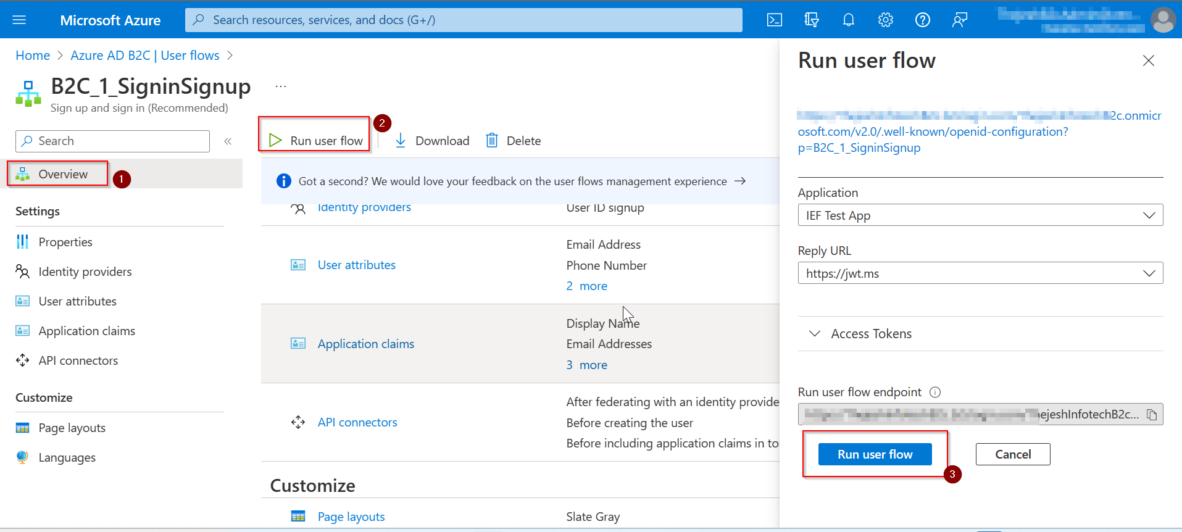Open the Reply URL dropdown showing https://jwt.ms
This screenshot has height=532, width=1182.
coord(980,273)
